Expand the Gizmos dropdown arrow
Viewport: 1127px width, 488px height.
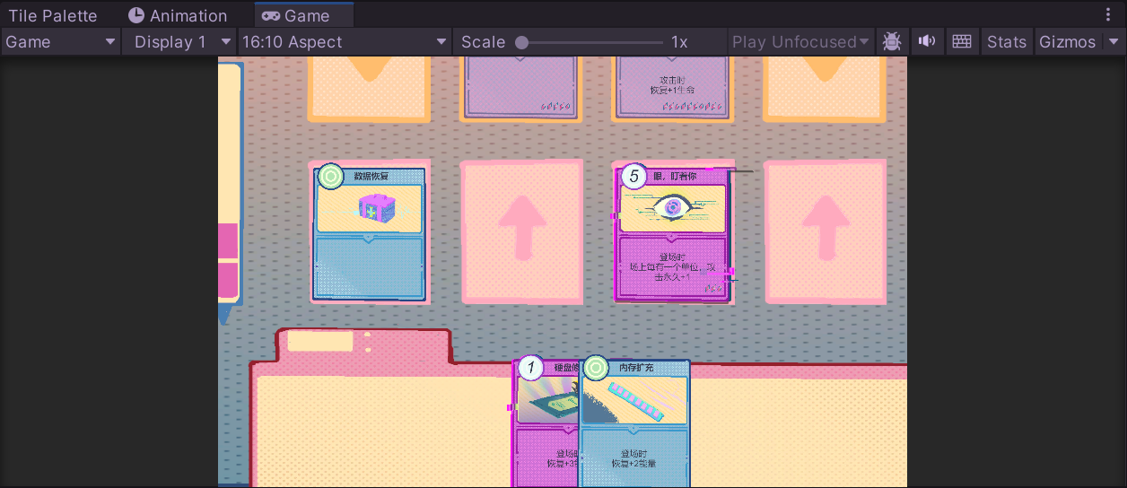(1114, 42)
